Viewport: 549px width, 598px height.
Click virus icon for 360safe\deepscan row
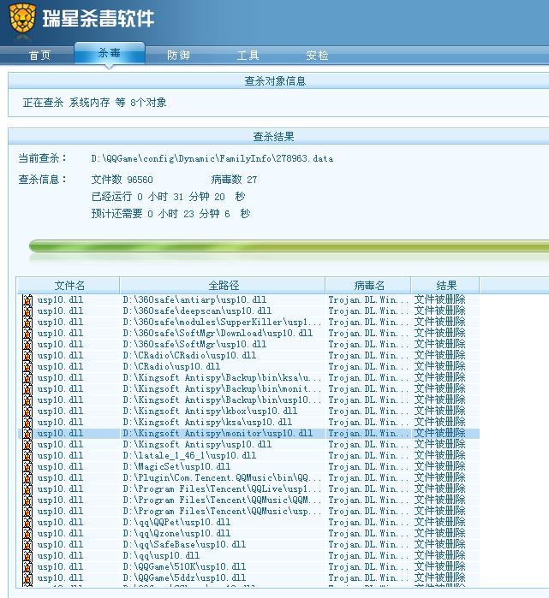coord(27,311)
